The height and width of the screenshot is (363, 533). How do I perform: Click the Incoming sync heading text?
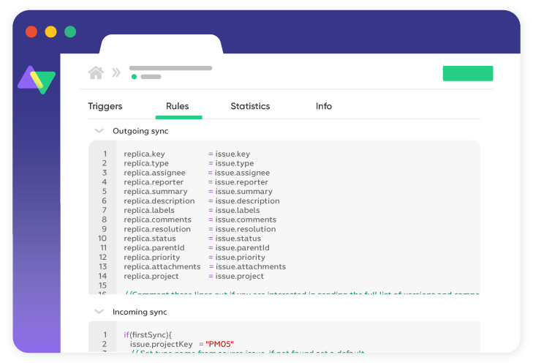coord(140,312)
